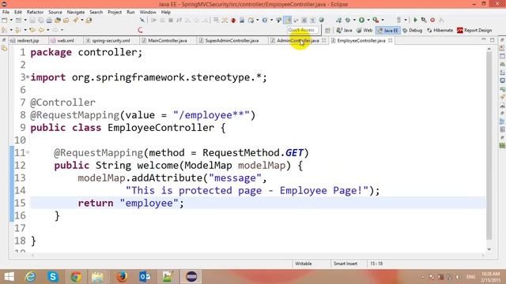The height and width of the screenshot is (284, 506).
Task: Open the Report Design perspective
Action: pos(474,30)
